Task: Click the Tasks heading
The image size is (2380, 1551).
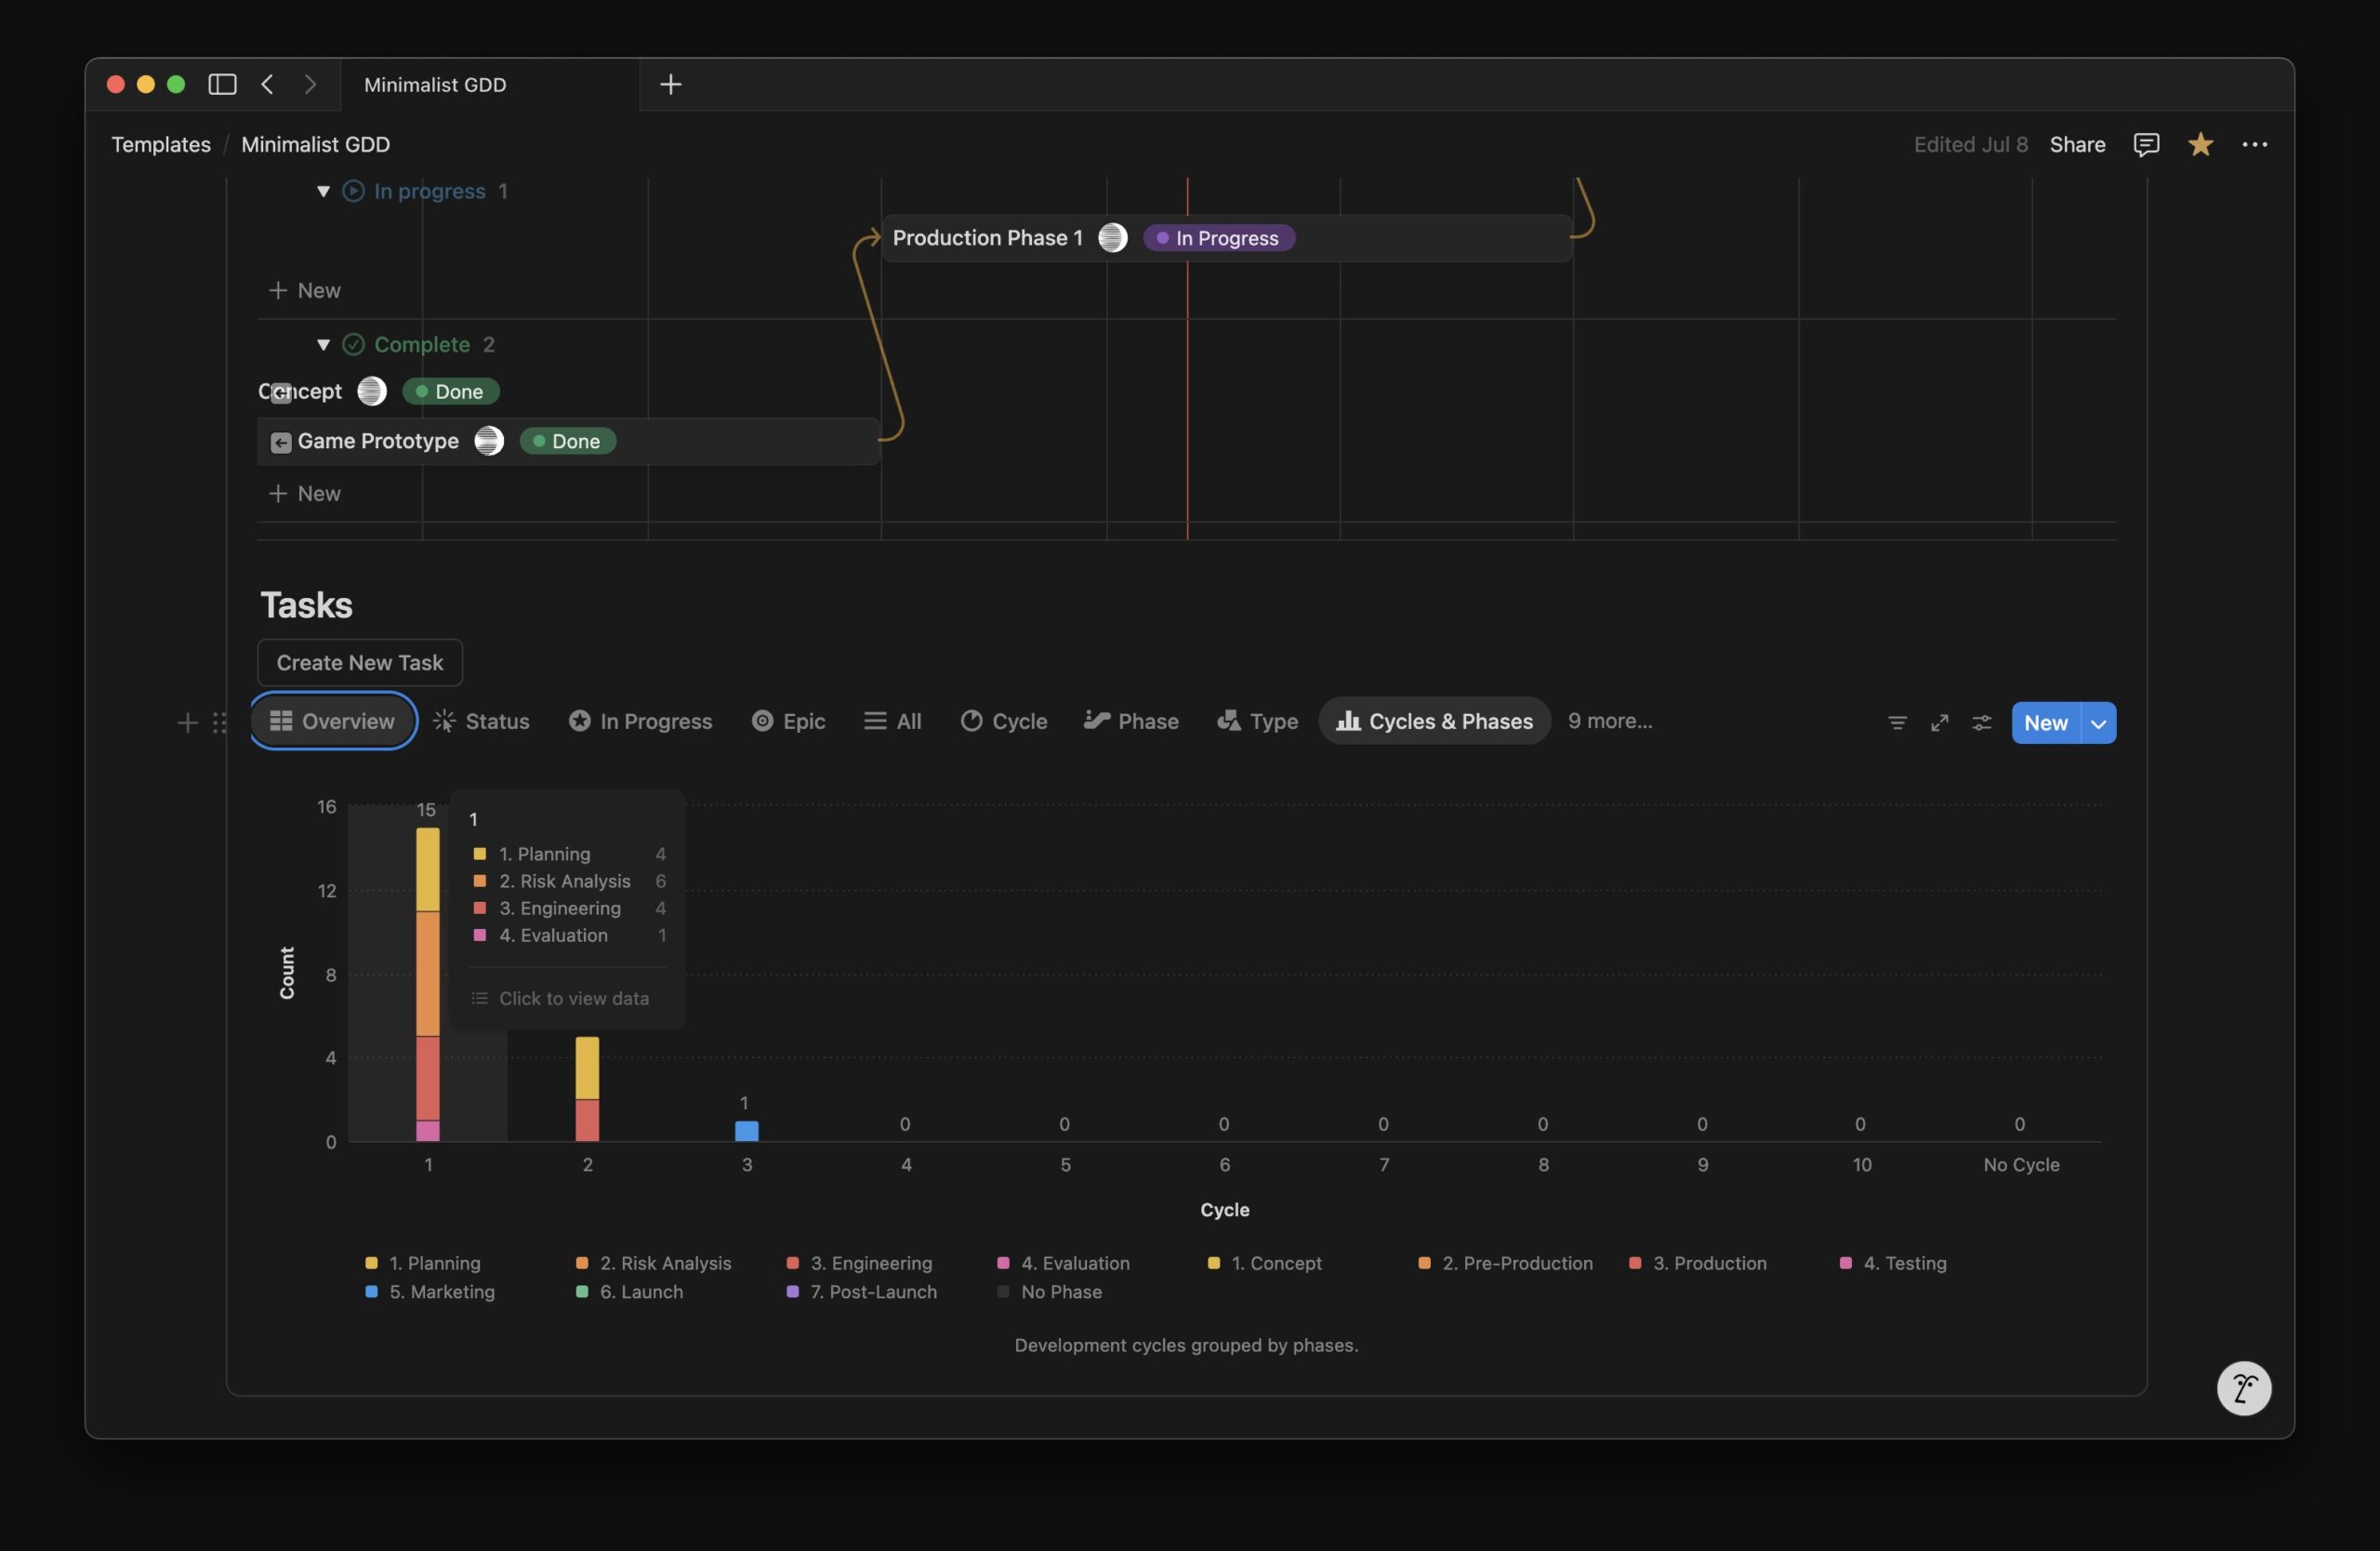Action: click(306, 605)
